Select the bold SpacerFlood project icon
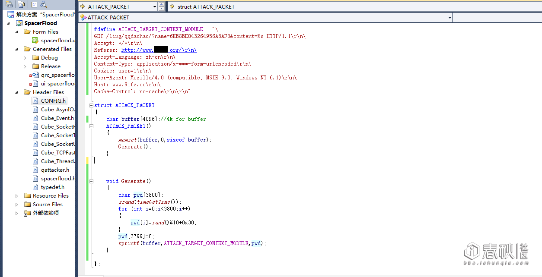This screenshot has width=542, height=277. (19, 23)
